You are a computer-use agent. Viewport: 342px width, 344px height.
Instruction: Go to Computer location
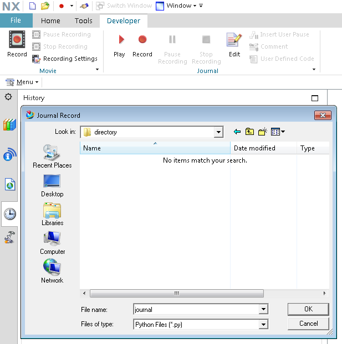52,243
